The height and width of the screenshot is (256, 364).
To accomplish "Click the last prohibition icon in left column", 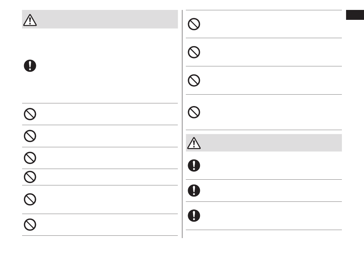I will click(x=30, y=224).
